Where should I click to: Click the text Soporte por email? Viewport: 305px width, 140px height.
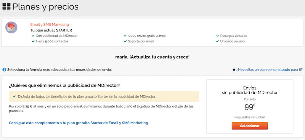(x=141, y=41)
